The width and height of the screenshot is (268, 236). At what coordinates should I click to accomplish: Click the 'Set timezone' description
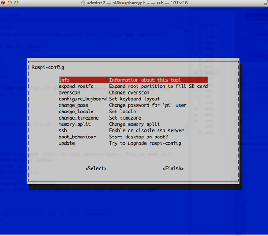click(x=125, y=118)
